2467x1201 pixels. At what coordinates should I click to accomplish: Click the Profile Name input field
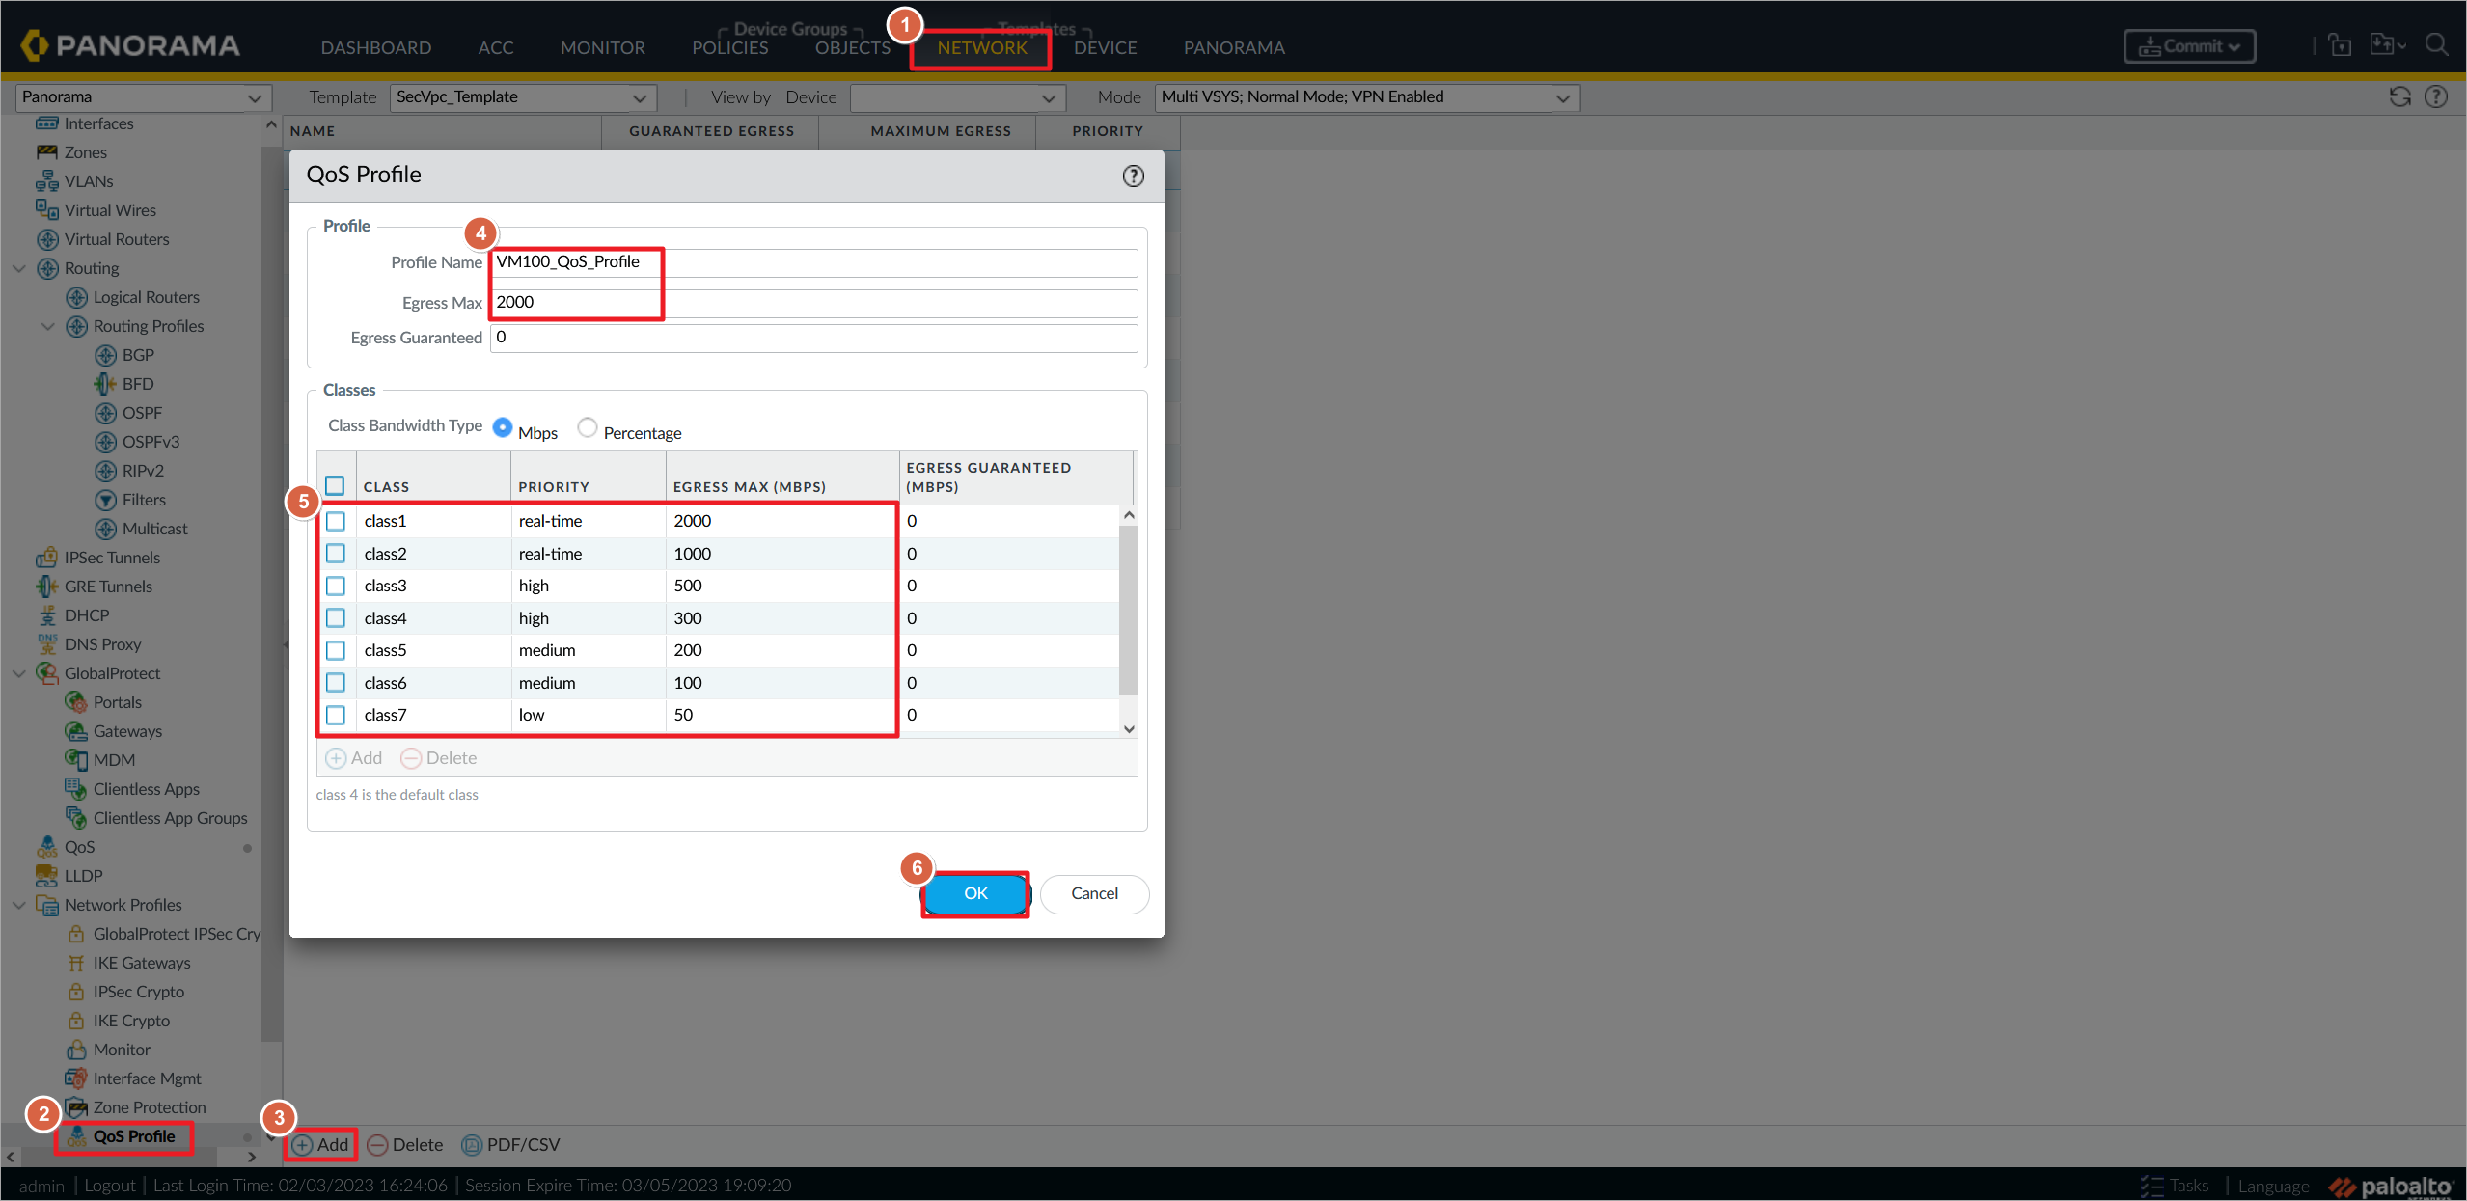[815, 261]
